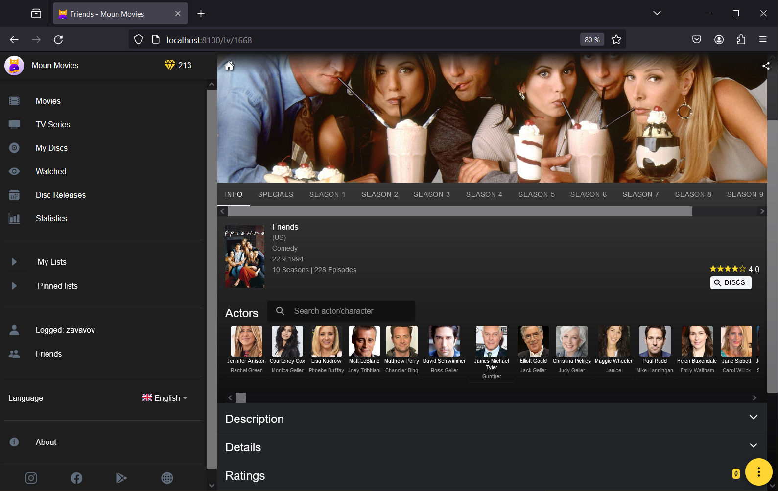Viewport: 778px width, 491px height.
Task: Expand the Details section chevron
Action: (753, 445)
